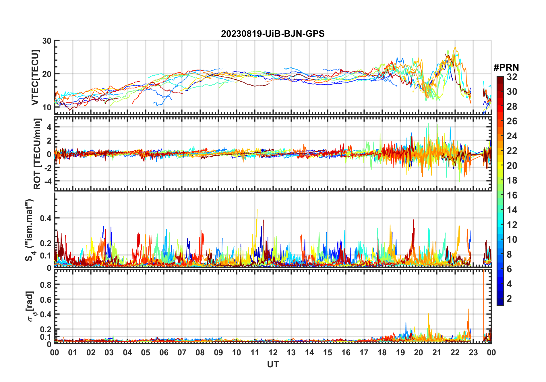This screenshot has height=382, width=546.
Task: Click the S4 axis label
Action: (30, 230)
